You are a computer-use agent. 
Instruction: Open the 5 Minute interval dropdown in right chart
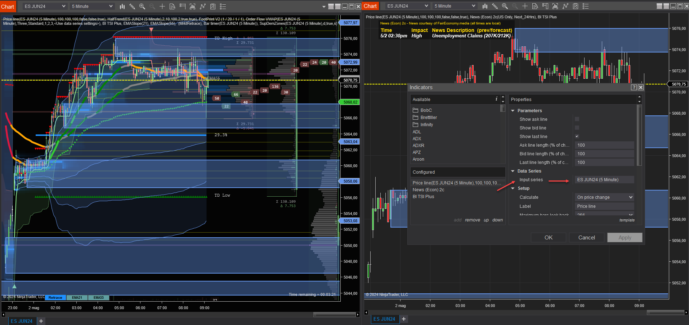coord(455,6)
